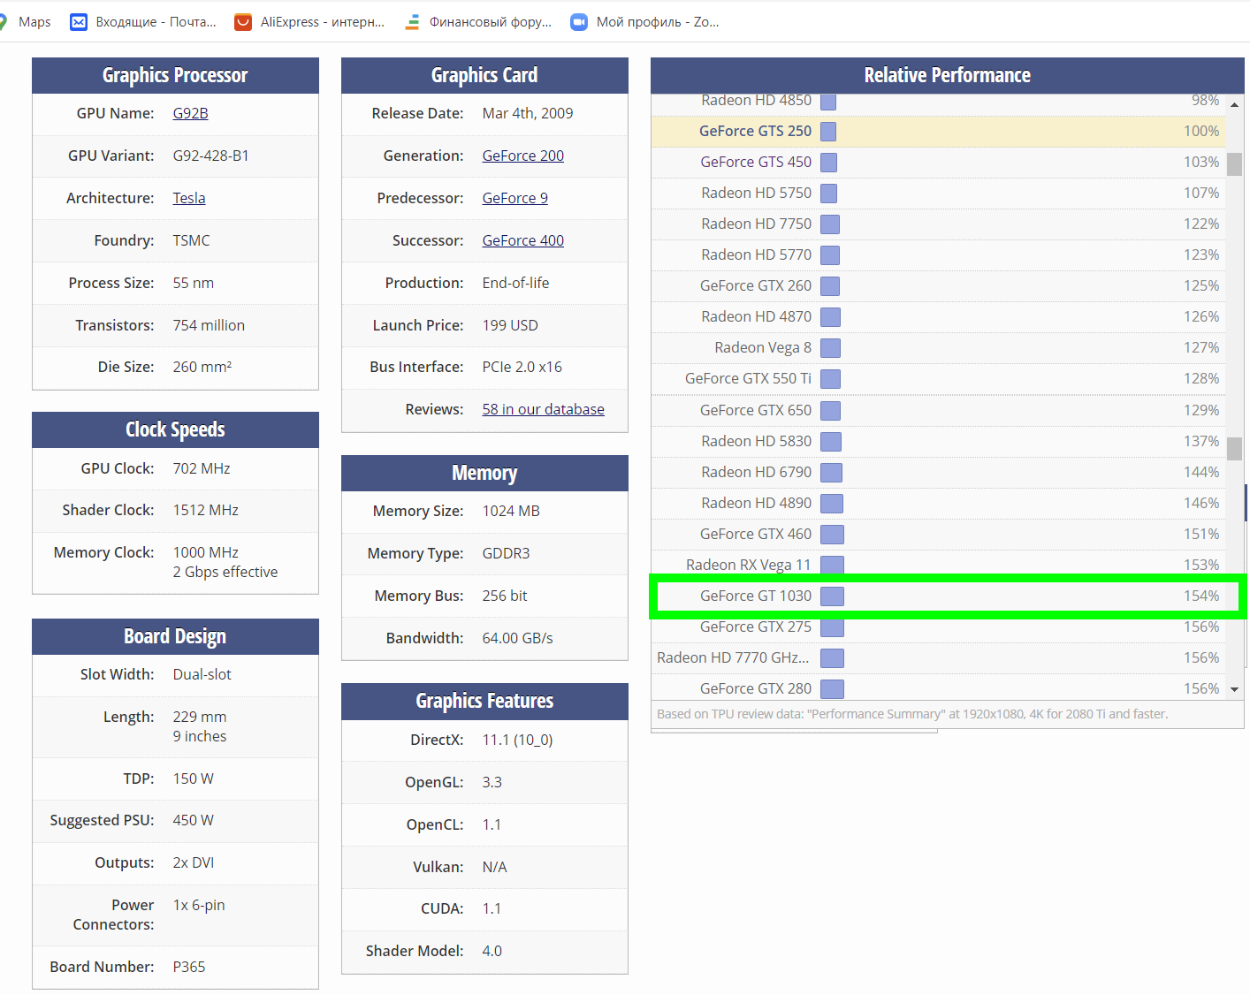Viewport: 1250px width, 995px height.
Task: Click the financial forum bookmark icon
Action: click(x=412, y=22)
